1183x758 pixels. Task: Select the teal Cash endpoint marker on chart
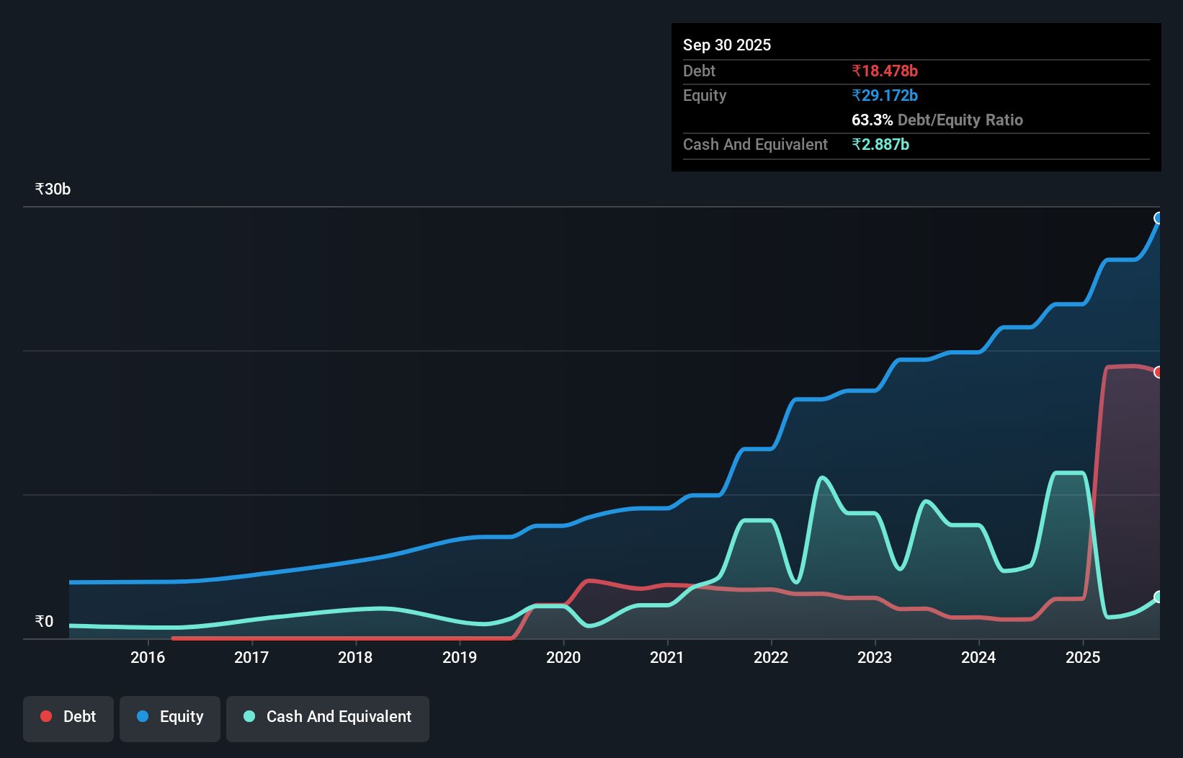1159,597
